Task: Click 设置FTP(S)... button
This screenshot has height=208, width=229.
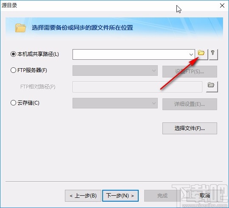Action: [x=190, y=72]
